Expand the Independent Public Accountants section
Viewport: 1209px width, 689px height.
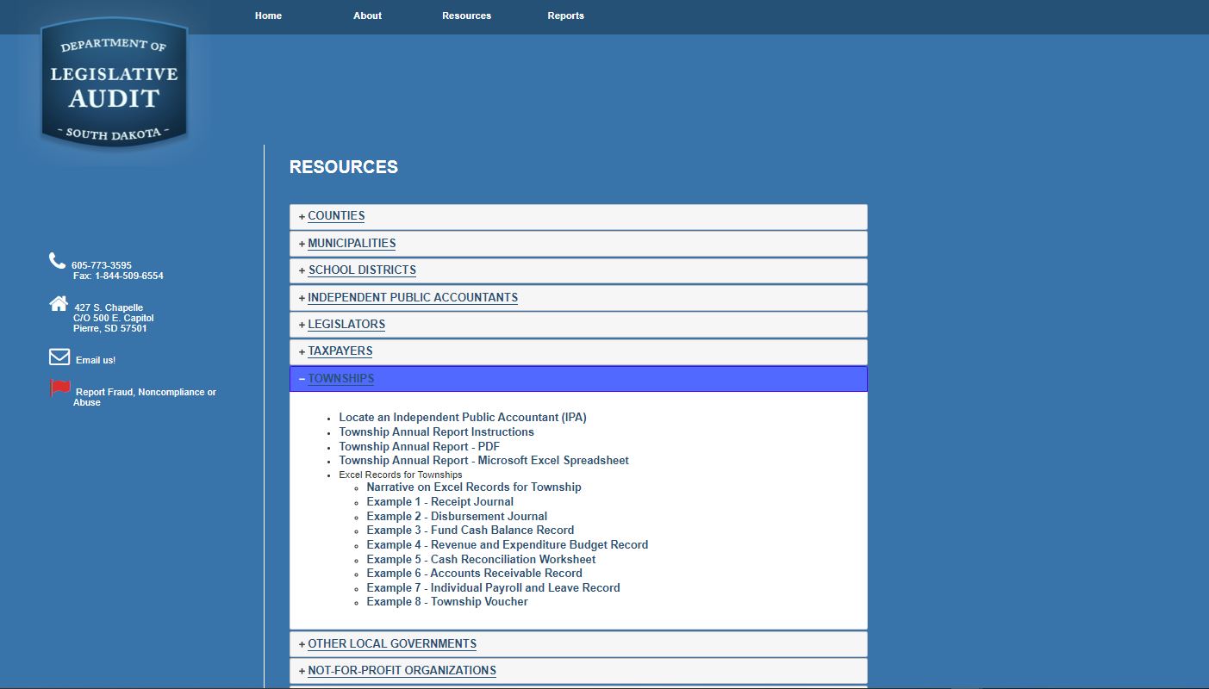point(413,298)
